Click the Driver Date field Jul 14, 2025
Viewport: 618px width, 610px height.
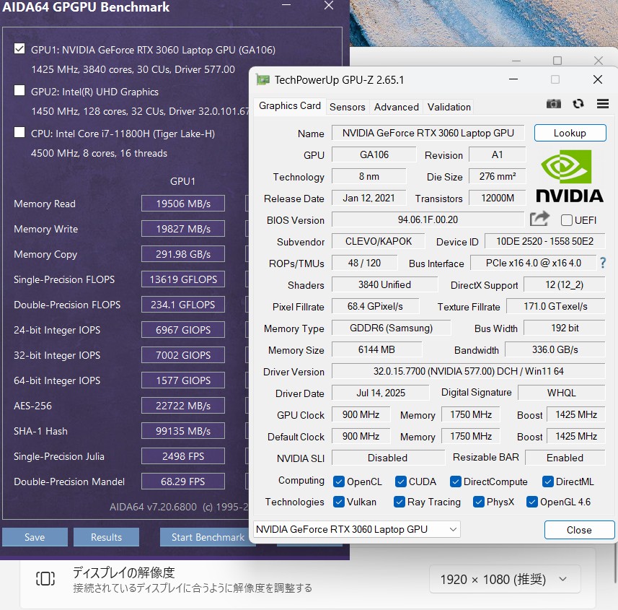coord(380,393)
